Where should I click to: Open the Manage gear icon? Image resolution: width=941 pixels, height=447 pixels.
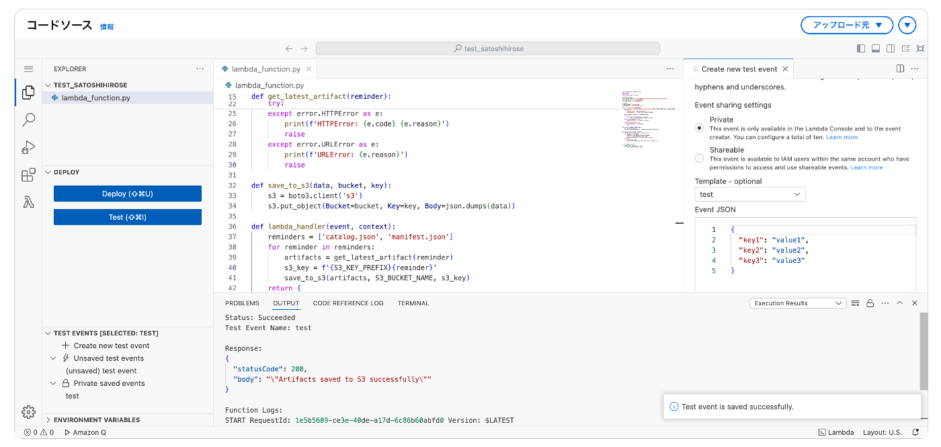coord(28,412)
